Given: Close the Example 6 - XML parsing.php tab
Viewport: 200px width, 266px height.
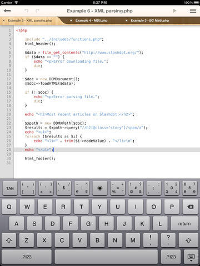Looking at the screenshot, I should click(3, 21).
